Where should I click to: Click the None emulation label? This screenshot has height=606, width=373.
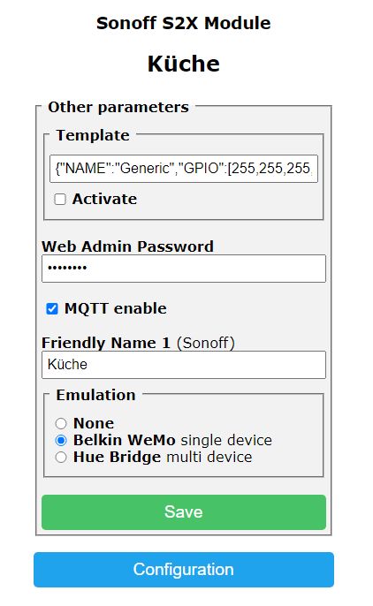pyautogui.click(x=94, y=423)
